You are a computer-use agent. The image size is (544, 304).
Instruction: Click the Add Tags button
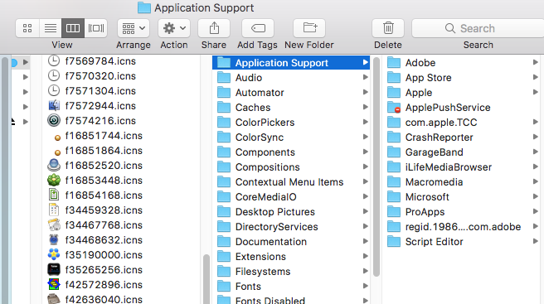click(x=258, y=28)
